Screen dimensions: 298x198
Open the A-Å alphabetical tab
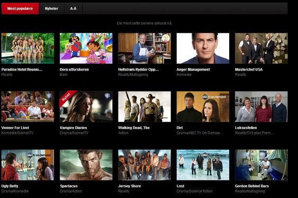pyautogui.click(x=73, y=8)
